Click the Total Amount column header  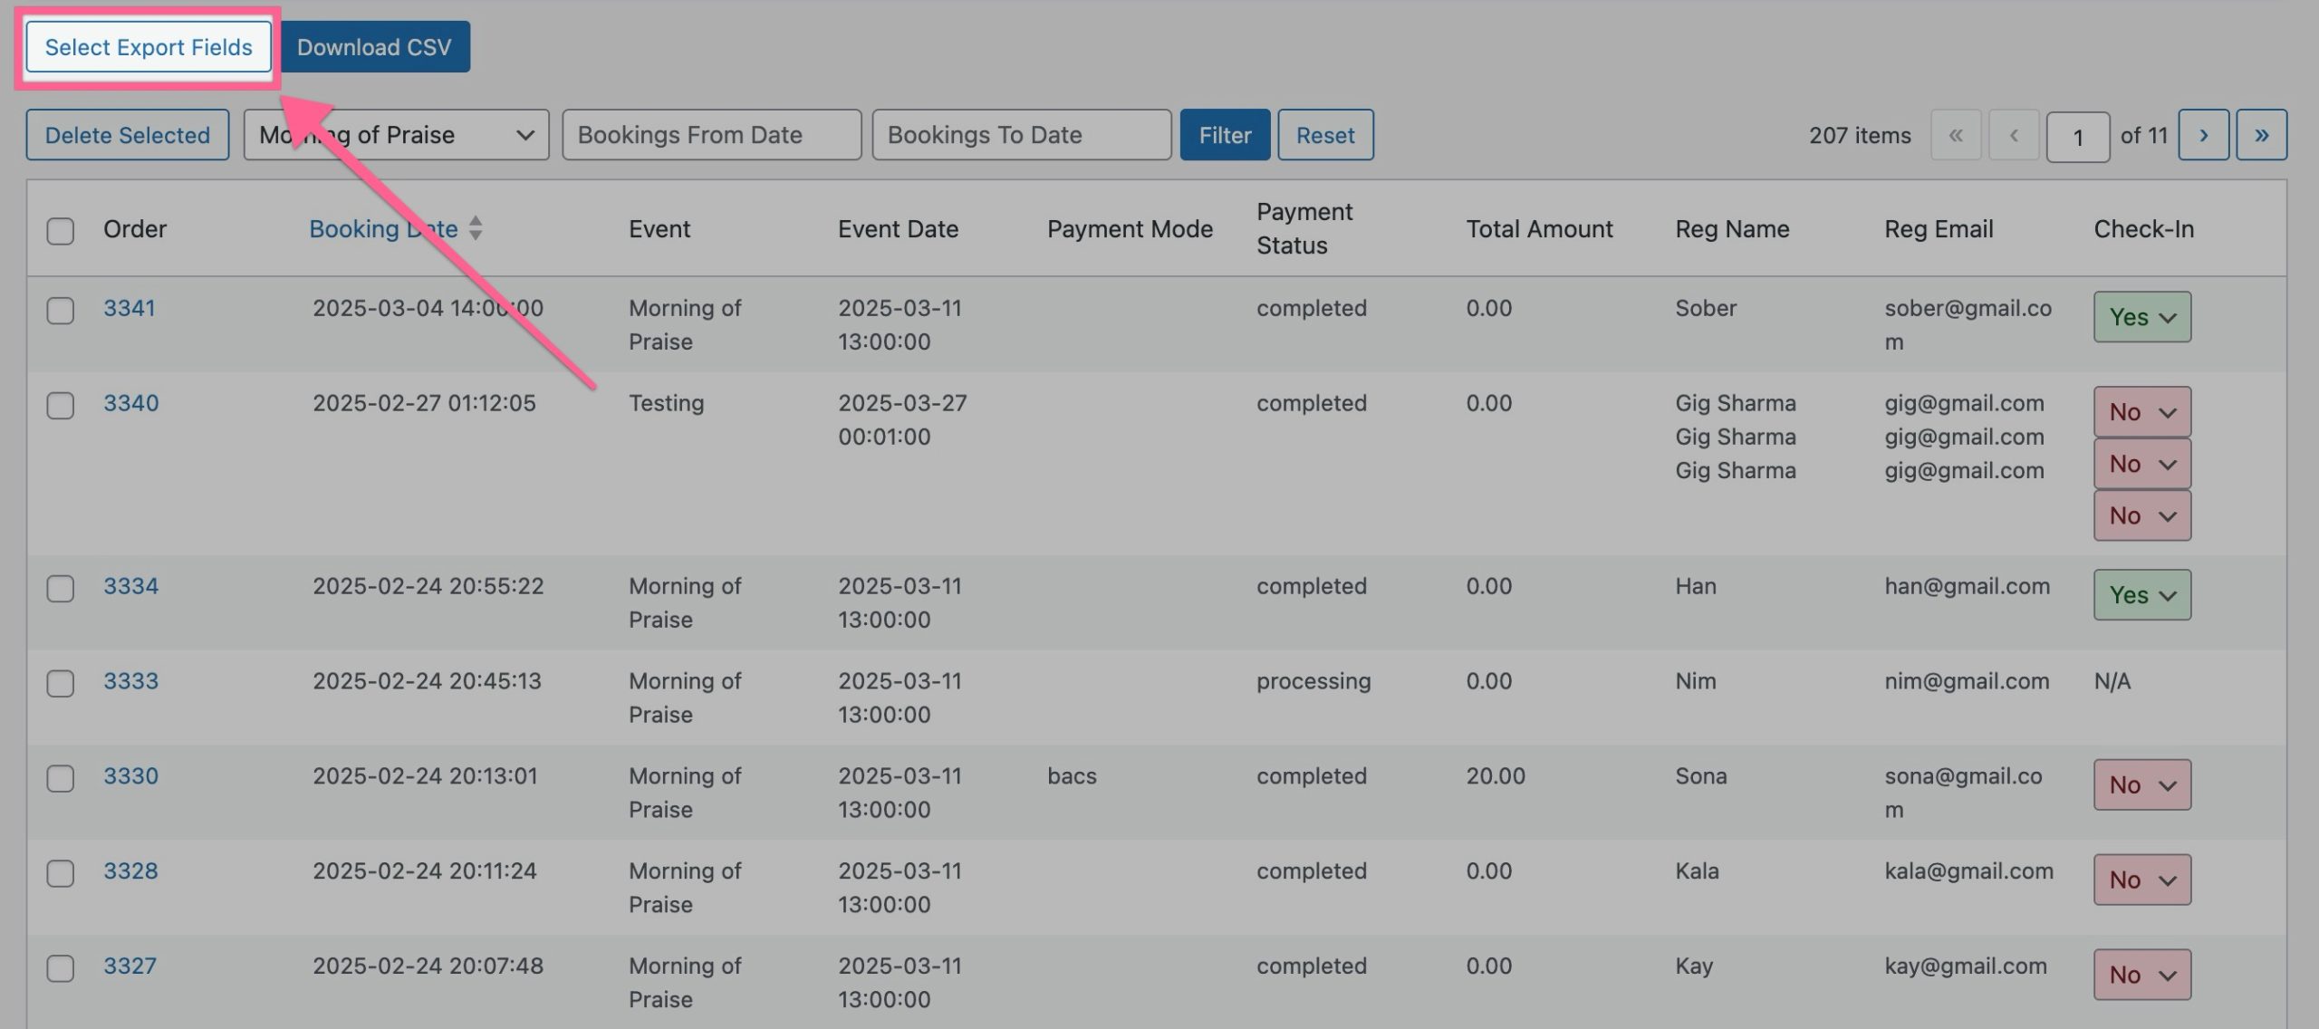click(1539, 229)
